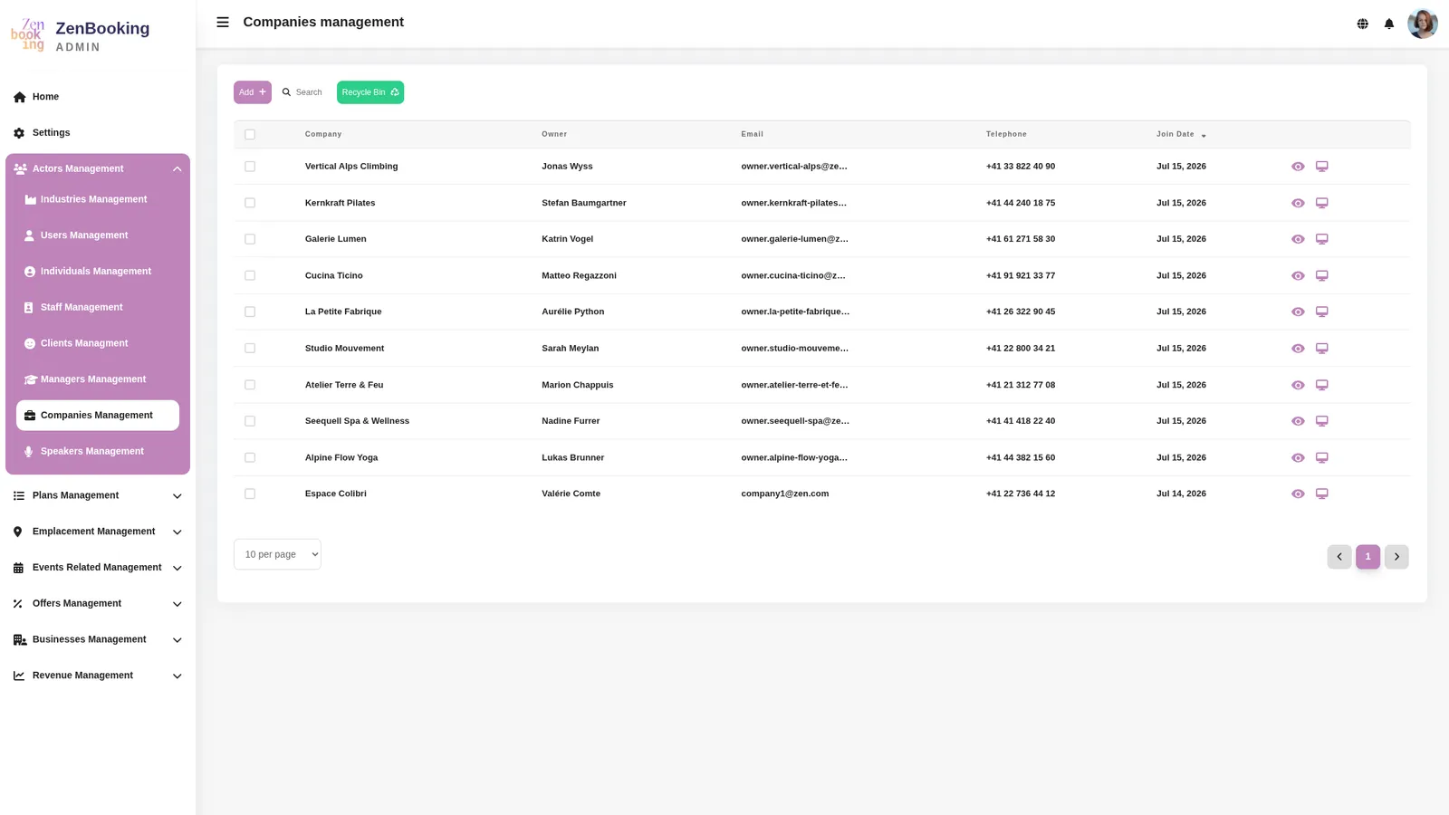Open the Recycle Bin
Screen dimensions: 1449x815
[370, 92]
